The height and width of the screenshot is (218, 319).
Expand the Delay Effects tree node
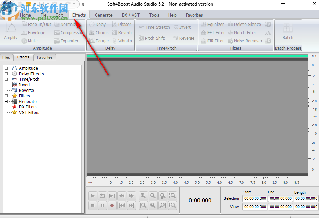point(6,74)
